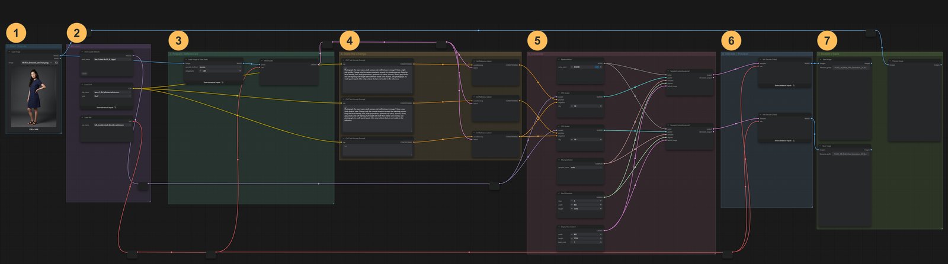Open the type flux2 dropdown in Load CLIP
Viewport: 948px width, 264px height.
coord(112,96)
